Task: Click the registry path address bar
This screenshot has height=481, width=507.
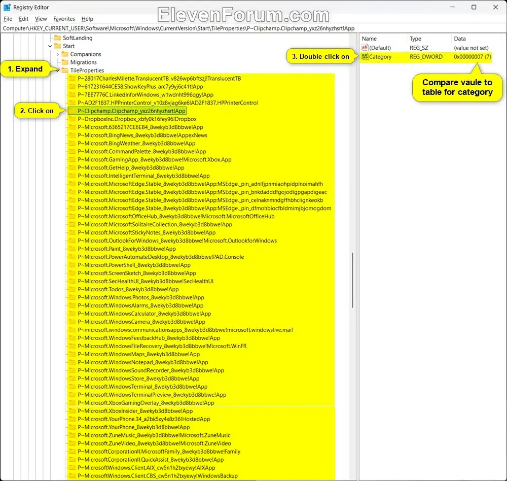Action: 253,28
